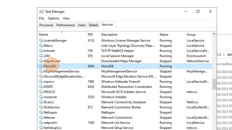Select the mpssvc service name
This screenshot has width=232, height=130.
click(x=49, y=82)
